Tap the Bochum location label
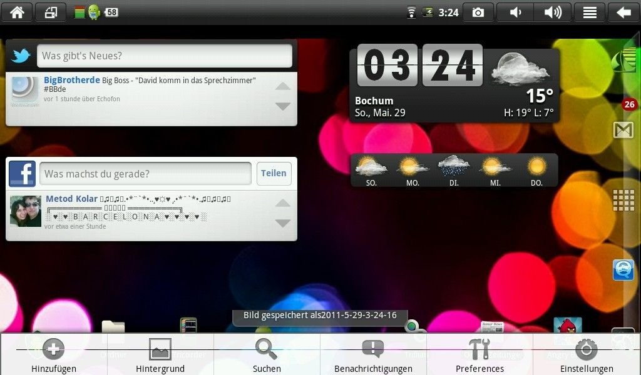Image resolution: width=641 pixels, height=375 pixels. 374,101
